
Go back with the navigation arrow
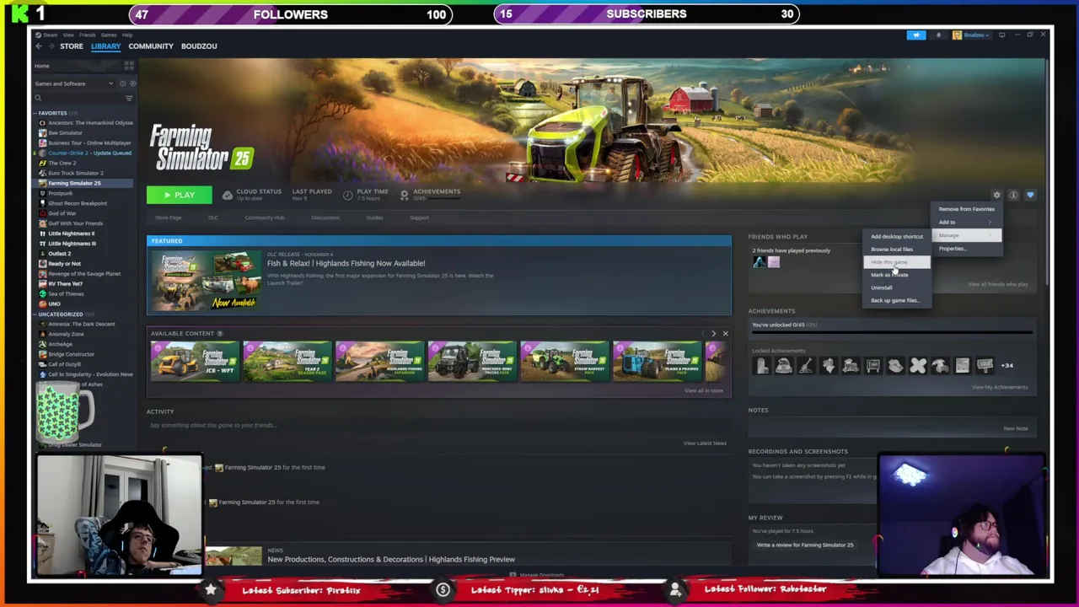pyautogui.click(x=39, y=46)
